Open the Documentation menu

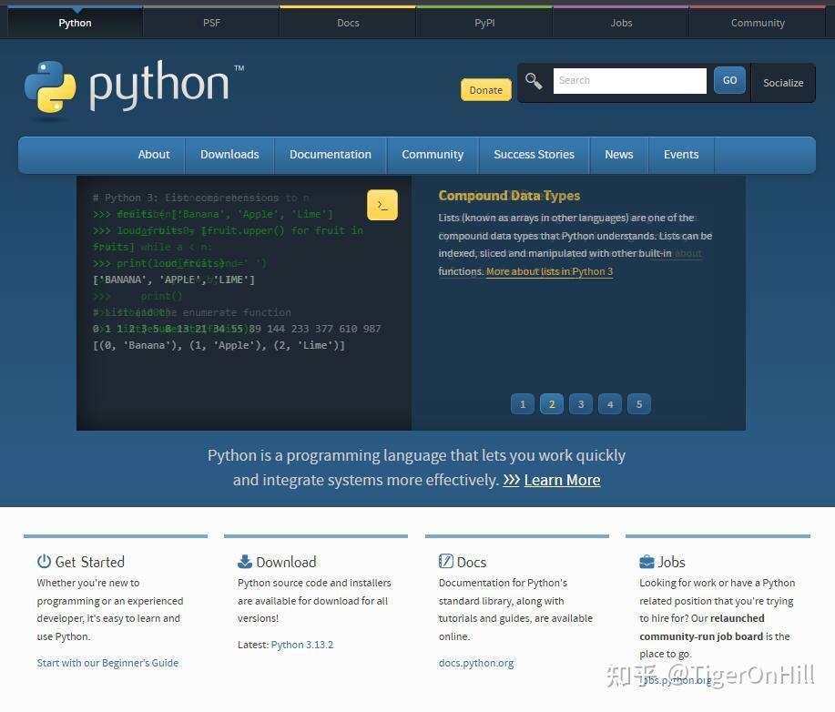[x=330, y=155]
